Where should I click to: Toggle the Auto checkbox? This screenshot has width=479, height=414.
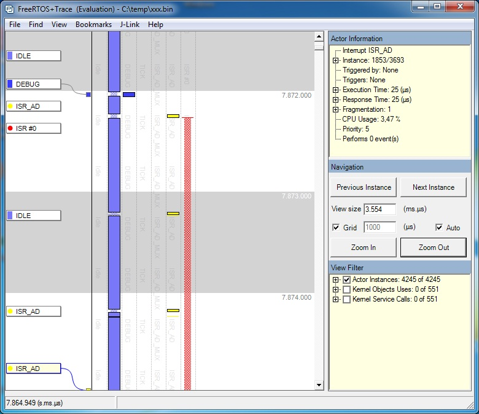tap(439, 228)
